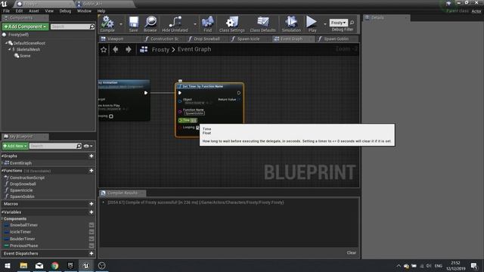Screen dimensions: 484x272
Task: Click the Add Component button
Action: coord(25,26)
